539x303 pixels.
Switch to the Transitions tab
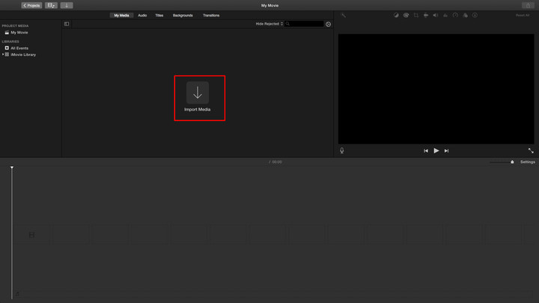tap(211, 15)
